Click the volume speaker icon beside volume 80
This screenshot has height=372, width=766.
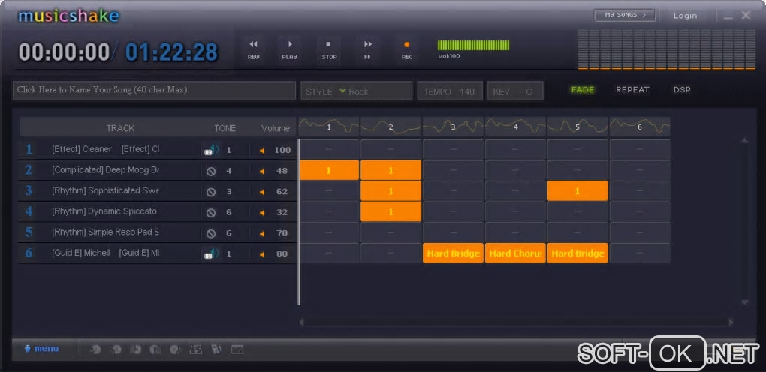[x=262, y=253]
